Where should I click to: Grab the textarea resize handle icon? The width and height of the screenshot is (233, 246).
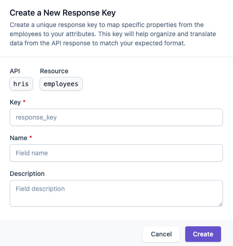click(x=221, y=204)
